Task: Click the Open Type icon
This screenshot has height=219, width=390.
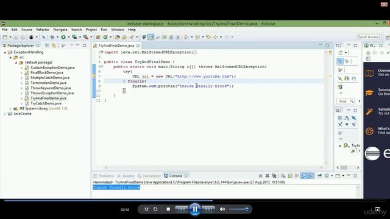Action: [x=118, y=37]
